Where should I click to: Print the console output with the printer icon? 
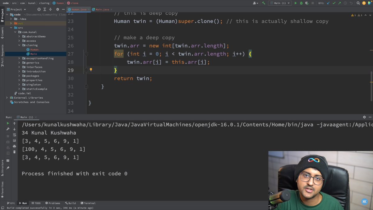(14, 146)
